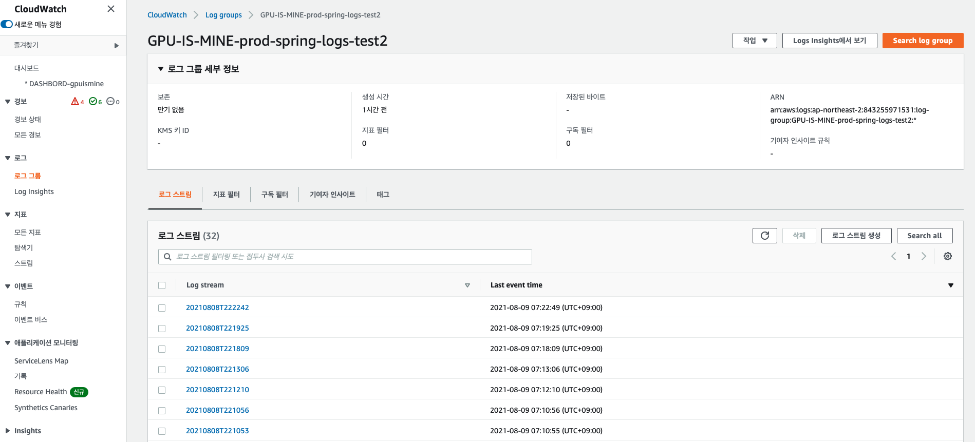Switch to the 기여자 인사이트 tab
The height and width of the screenshot is (442, 975).
(332, 195)
